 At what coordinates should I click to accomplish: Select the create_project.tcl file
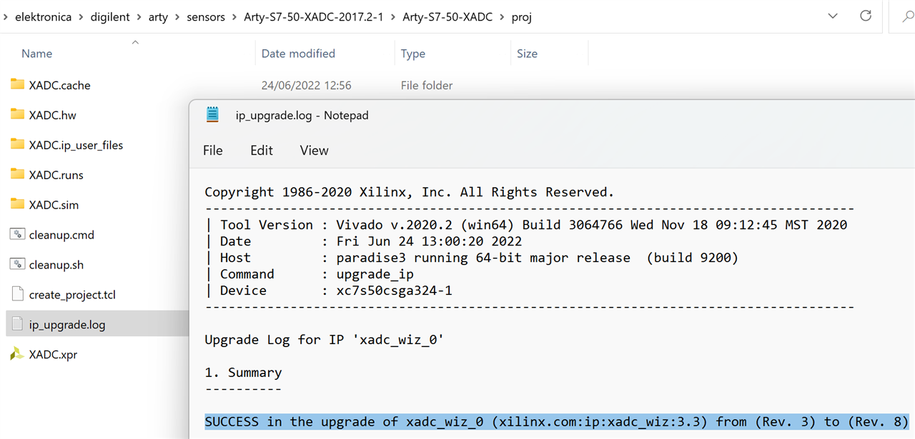(x=72, y=294)
